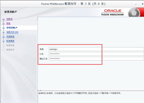Click the 名称 field containing weblogic
The image size is (144, 103).
(x=96, y=49)
